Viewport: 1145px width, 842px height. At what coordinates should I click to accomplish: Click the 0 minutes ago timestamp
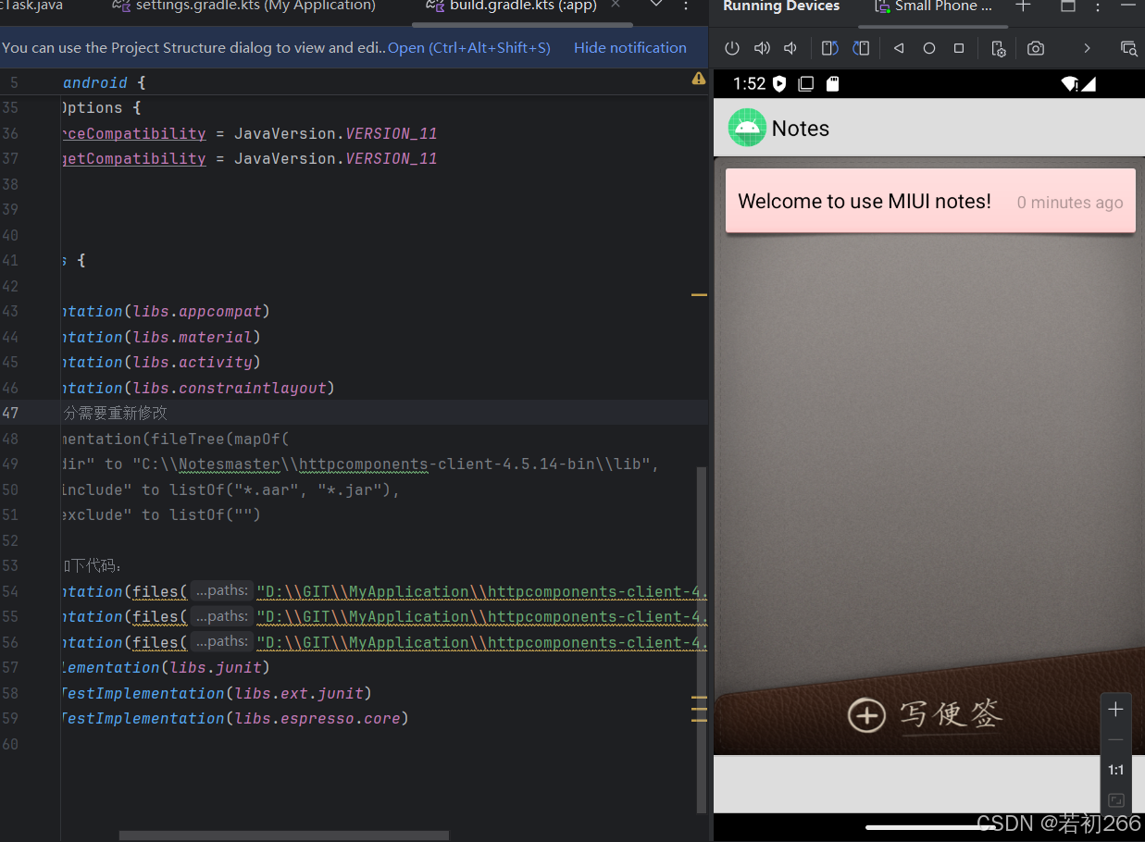tap(1070, 203)
